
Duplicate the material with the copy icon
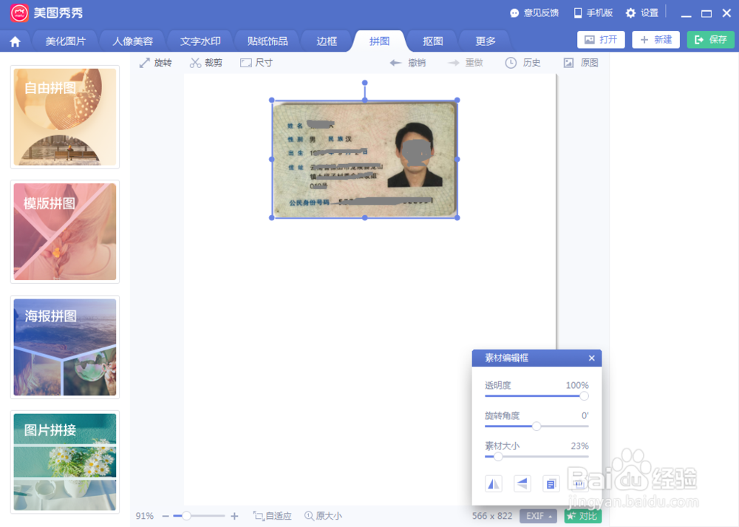[x=551, y=483]
